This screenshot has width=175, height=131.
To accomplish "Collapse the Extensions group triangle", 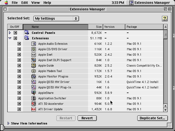I will click(x=10, y=38).
